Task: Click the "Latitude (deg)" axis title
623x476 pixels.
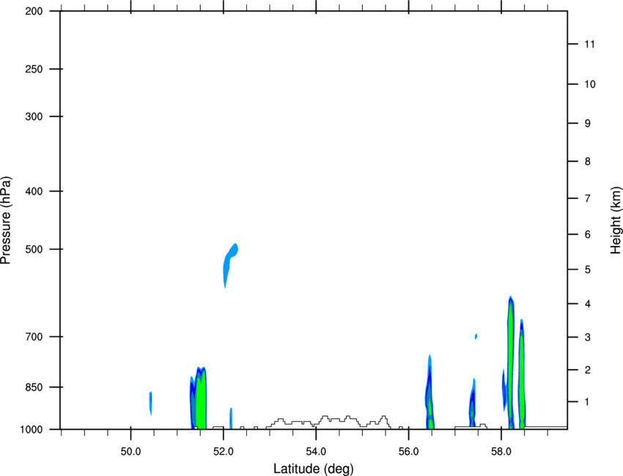Action: click(314, 469)
